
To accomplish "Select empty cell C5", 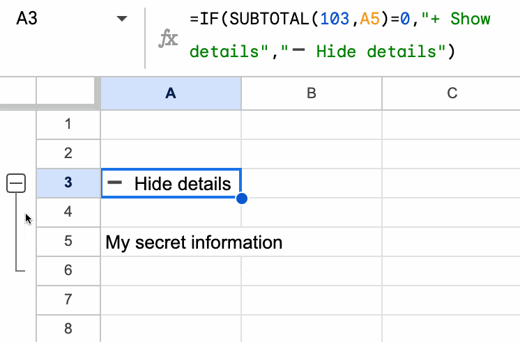I will [x=452, y=242].
